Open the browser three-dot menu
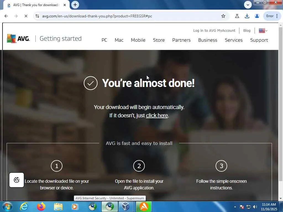 point(277,16)
